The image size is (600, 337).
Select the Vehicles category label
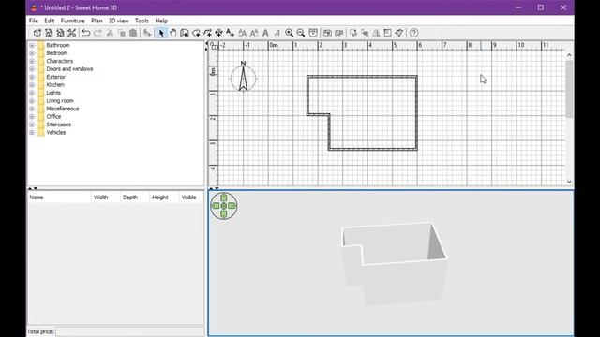[x=56, y=133]
